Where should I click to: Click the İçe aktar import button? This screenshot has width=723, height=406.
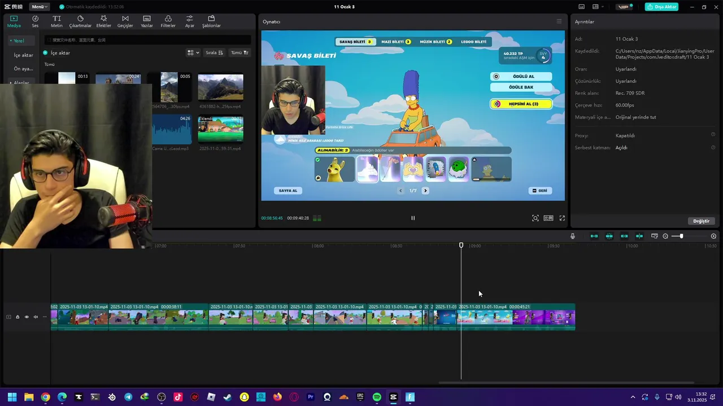56,52
